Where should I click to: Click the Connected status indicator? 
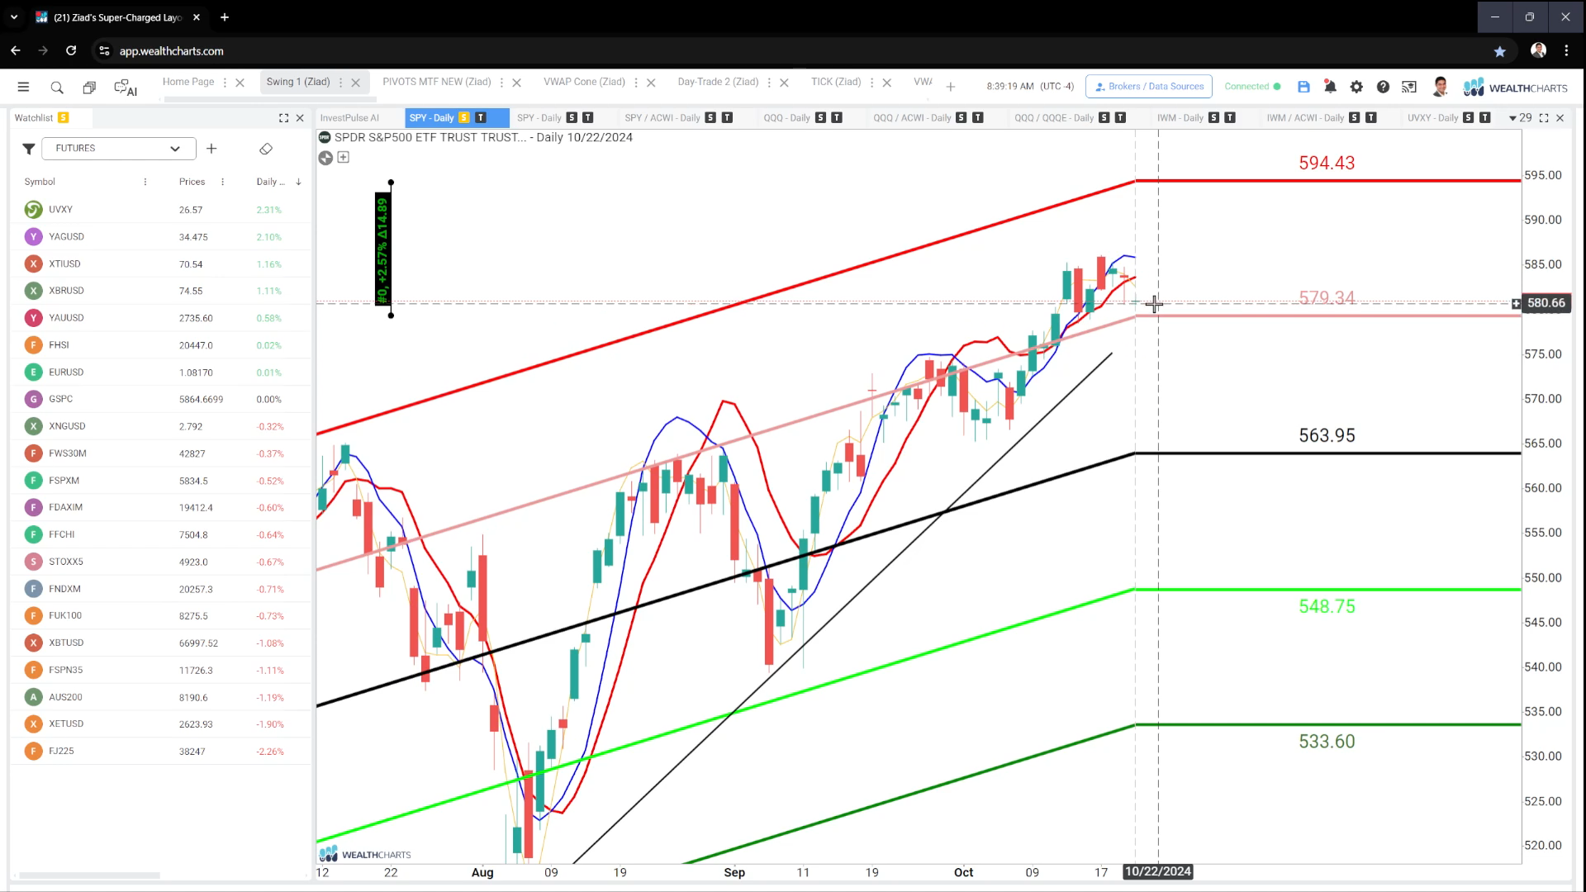click(x=1252, y=87)
